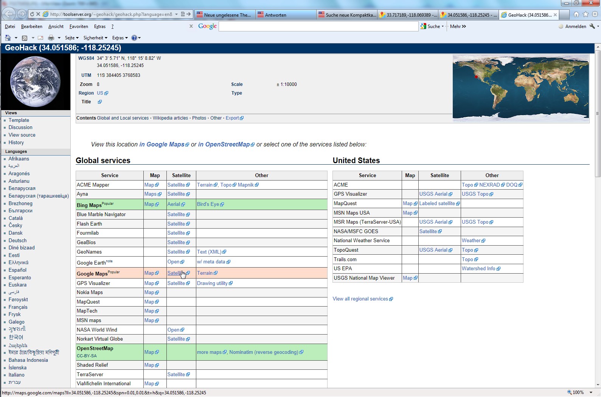The image size is (601, 397).
Task: Open the browser settings gear icon
Action: 595,14
